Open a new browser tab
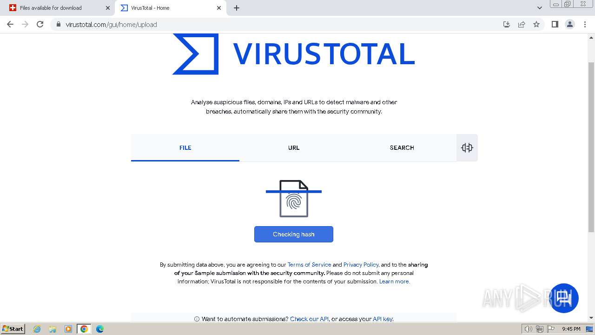The width and height of the screenshot is (595, 335). click(237, 8)
